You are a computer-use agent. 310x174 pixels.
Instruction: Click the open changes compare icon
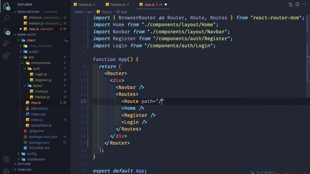(x=291, y=4)
